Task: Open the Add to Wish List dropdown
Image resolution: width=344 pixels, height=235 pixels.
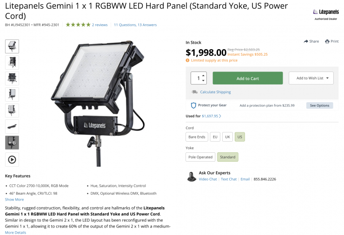Action: [311, 78]
